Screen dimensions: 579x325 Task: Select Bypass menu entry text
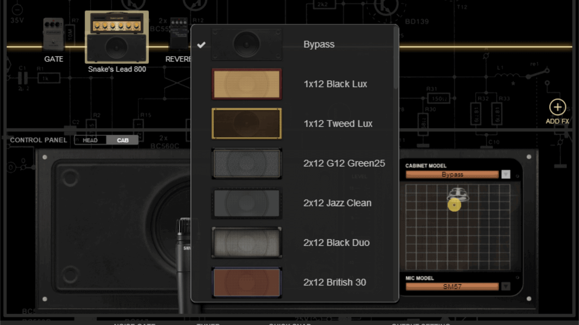pyautogui.click(x=319, y=44)
